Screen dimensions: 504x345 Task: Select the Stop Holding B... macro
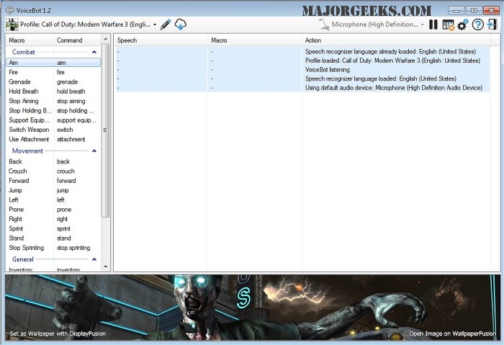click(x=53, y=111)
